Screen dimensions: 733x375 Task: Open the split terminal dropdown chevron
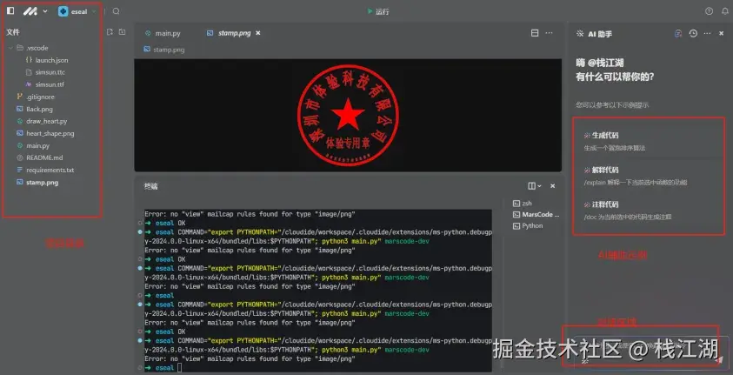(x=539, y=186)
